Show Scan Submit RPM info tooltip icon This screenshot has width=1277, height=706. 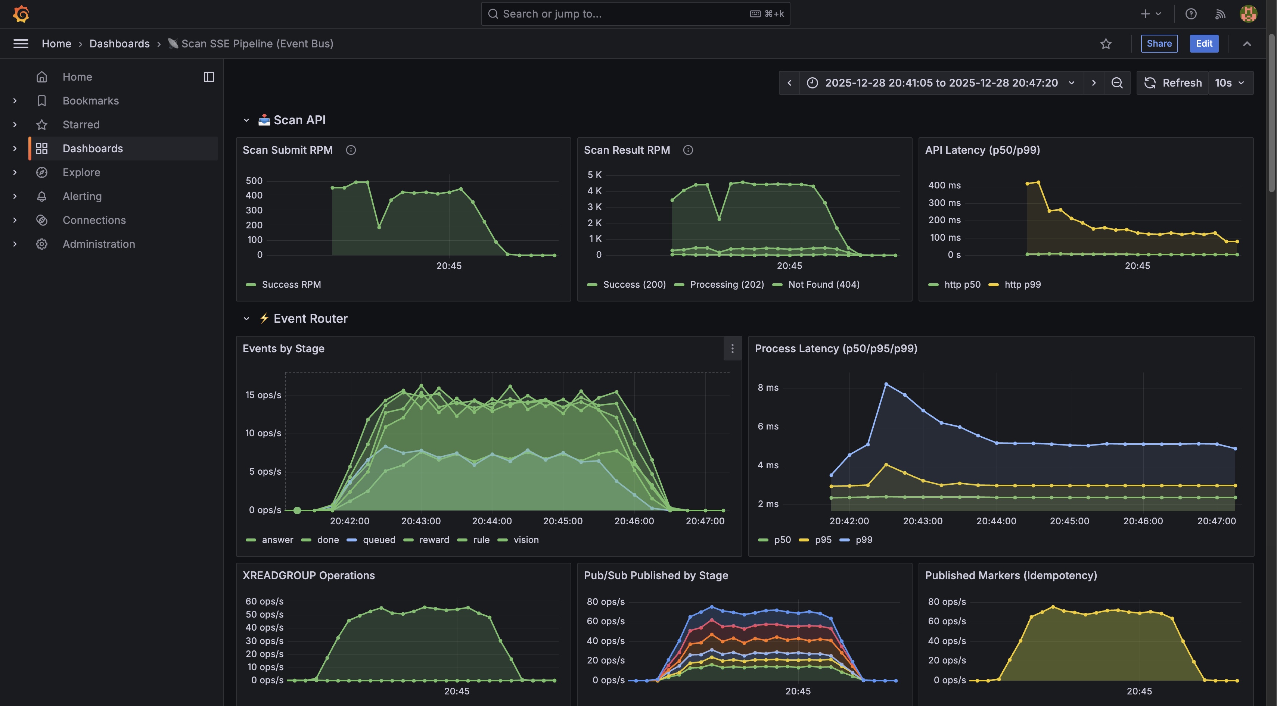(x=351, y=150)
